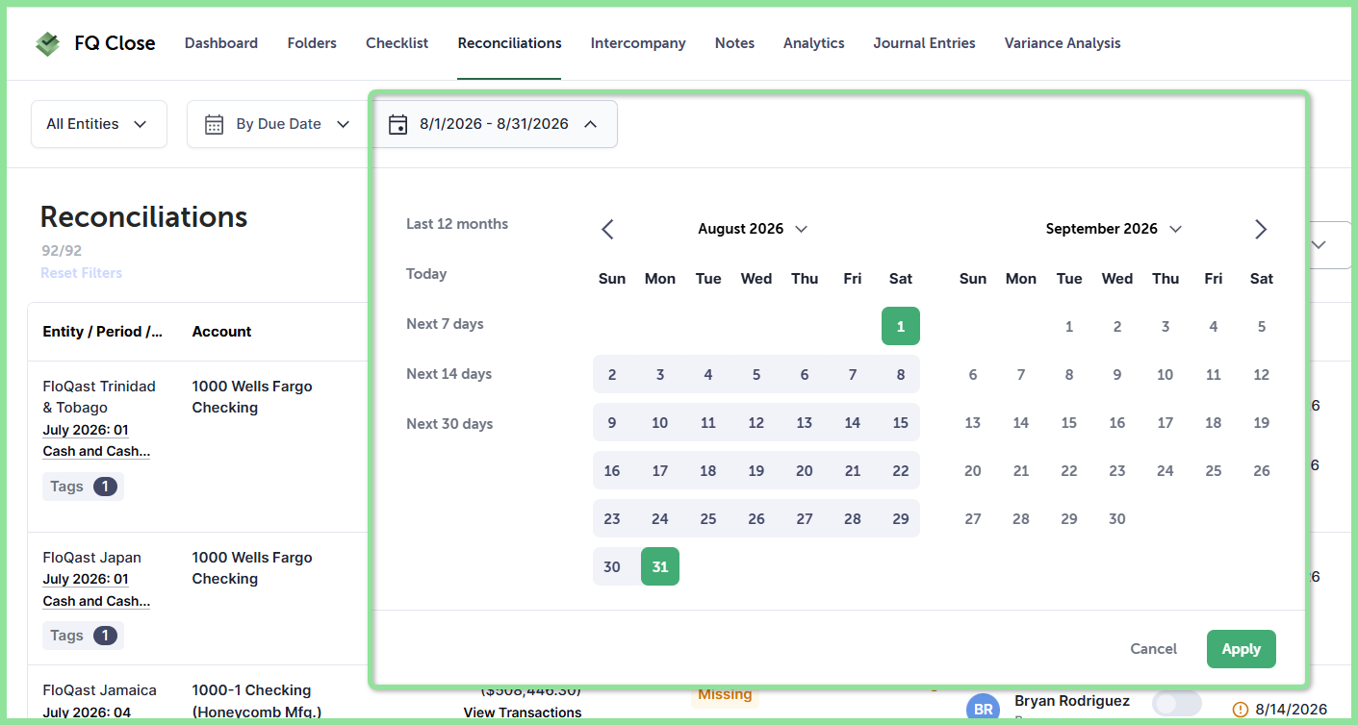Pick August 15 in the calendar
The width and height of the screenshot is (1358, 725).
[901, 422]
